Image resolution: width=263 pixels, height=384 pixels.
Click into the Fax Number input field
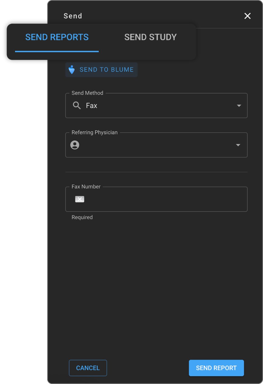tap(164, 199)
